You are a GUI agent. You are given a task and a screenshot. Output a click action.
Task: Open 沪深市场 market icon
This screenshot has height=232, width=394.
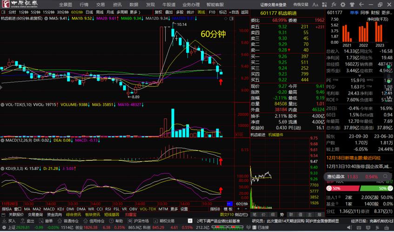(130, 221)
